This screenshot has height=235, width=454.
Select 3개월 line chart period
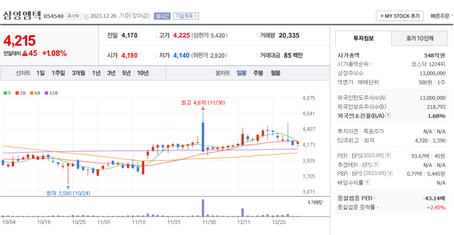tap(78, 73)
